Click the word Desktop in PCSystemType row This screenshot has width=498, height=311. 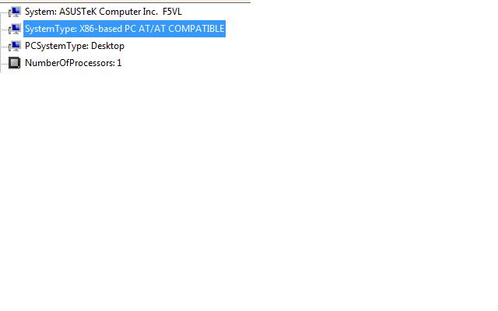coord(107,46)
